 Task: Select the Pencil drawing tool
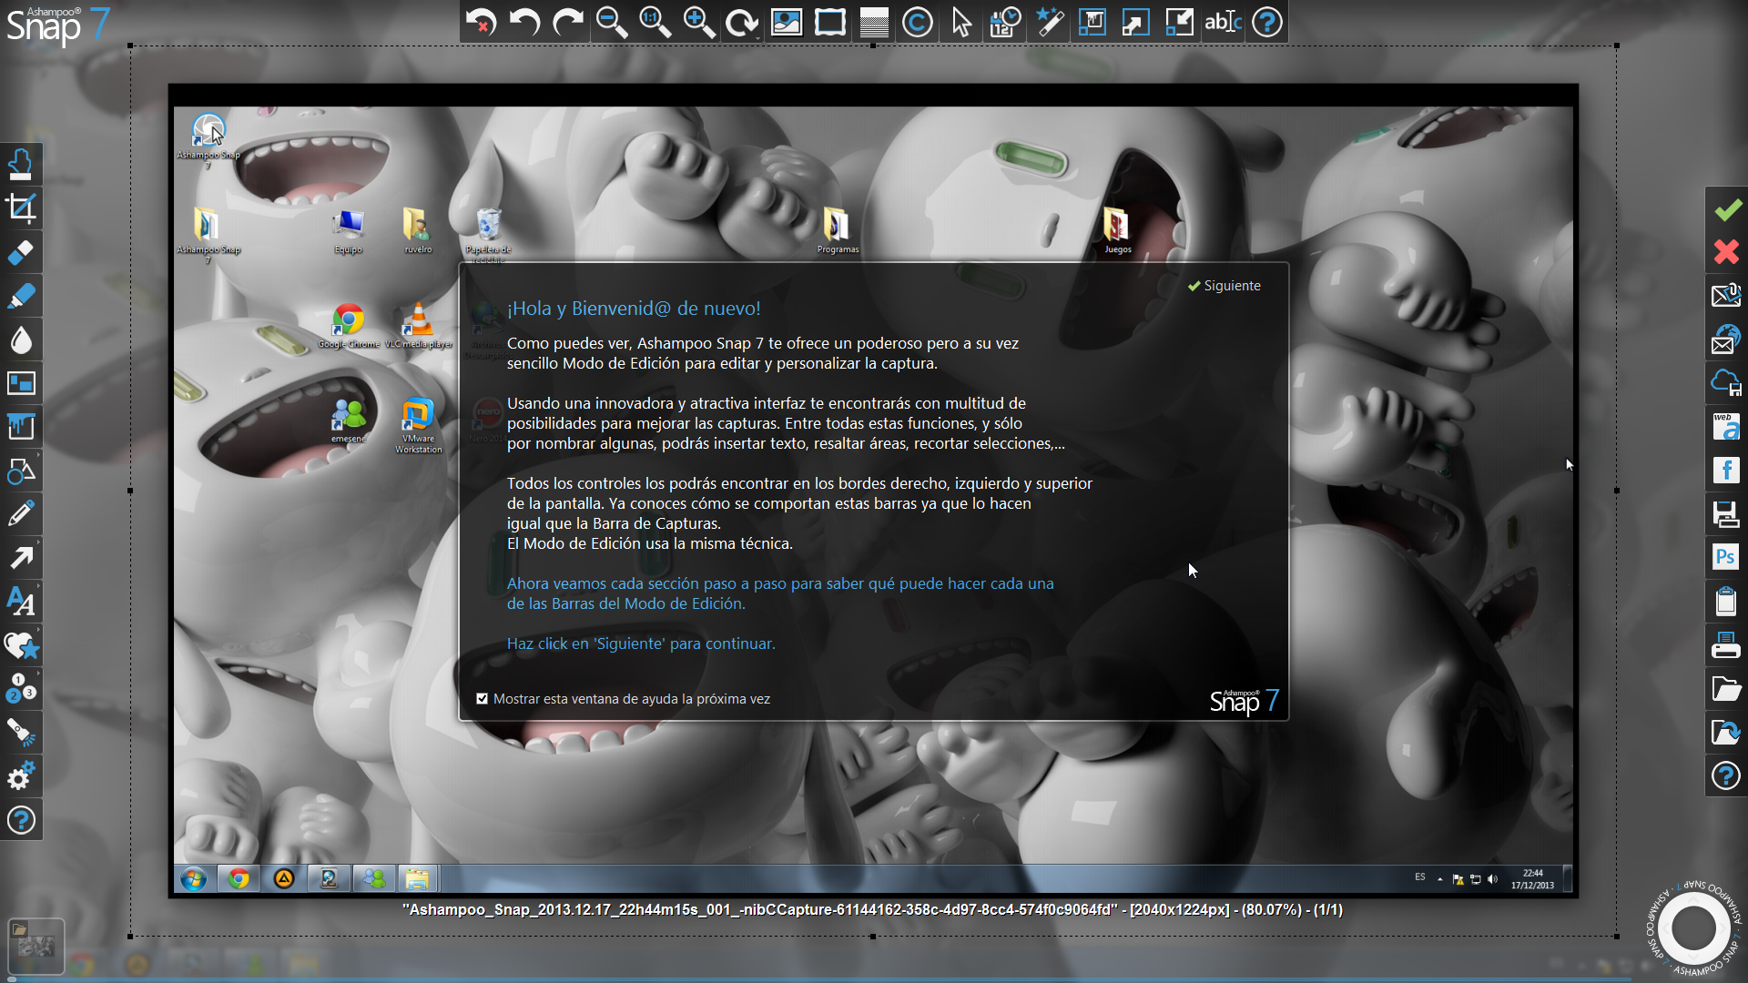[x=21, y=514]
